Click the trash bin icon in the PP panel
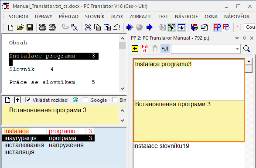Screen dimensions: 256x168 [155, 49]
